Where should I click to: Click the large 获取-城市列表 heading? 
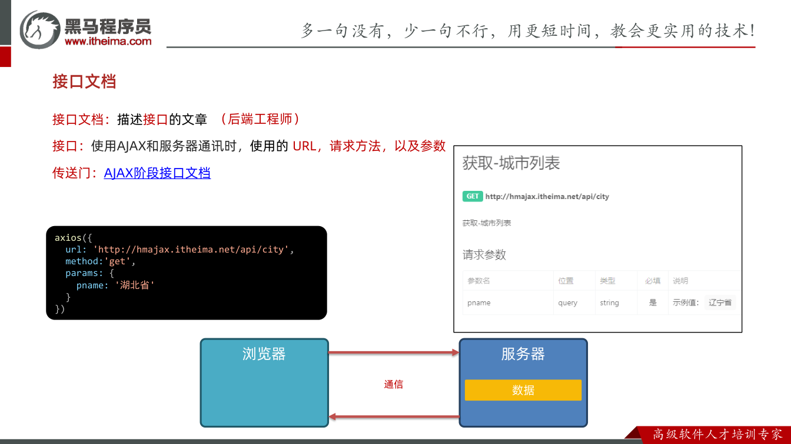(511, 163)
